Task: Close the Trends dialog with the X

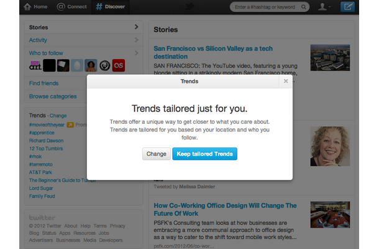Action: 286,81
